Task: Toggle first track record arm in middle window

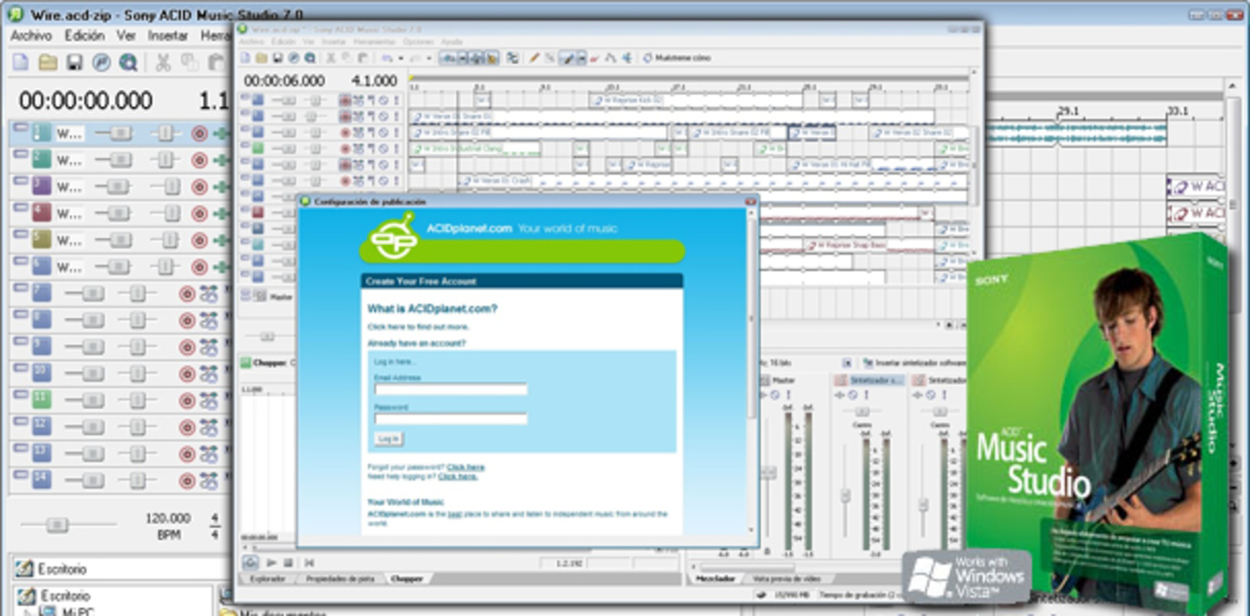Action: 345,100
